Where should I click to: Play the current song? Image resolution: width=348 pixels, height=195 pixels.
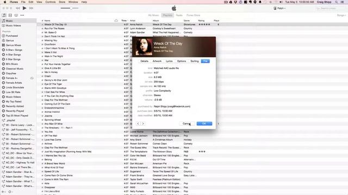(x=24, y=8)
